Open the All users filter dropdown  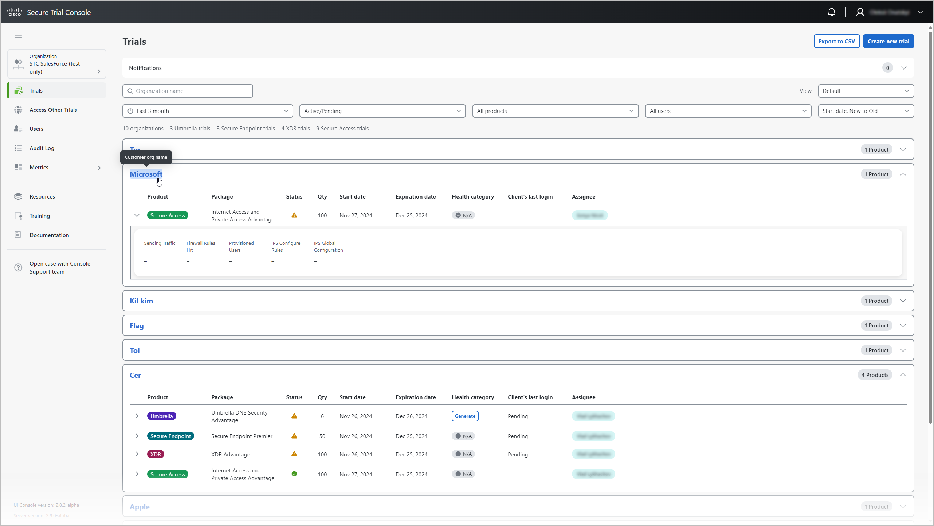pos(728,111)
